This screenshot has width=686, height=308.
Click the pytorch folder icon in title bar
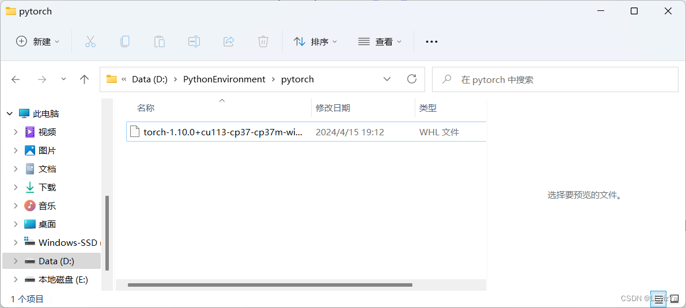[11, 12]
